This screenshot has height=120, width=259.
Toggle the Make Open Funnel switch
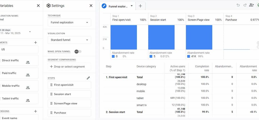click(78, 52)
